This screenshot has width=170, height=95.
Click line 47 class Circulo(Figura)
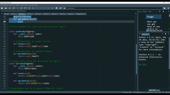(22, 64)
